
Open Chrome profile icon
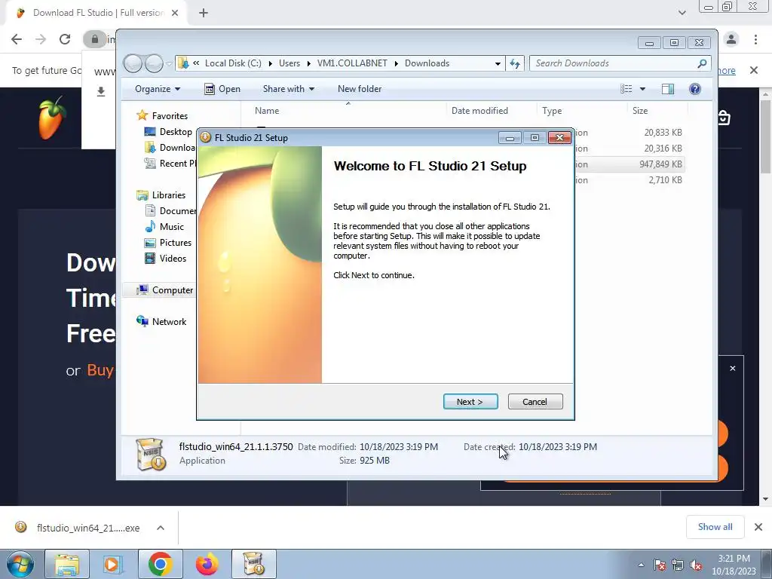point(731,39)
